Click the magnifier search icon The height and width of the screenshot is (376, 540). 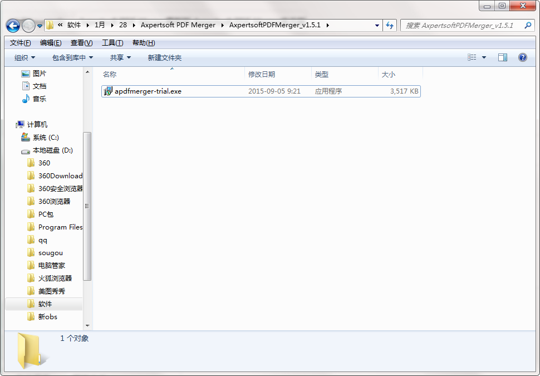528,26
